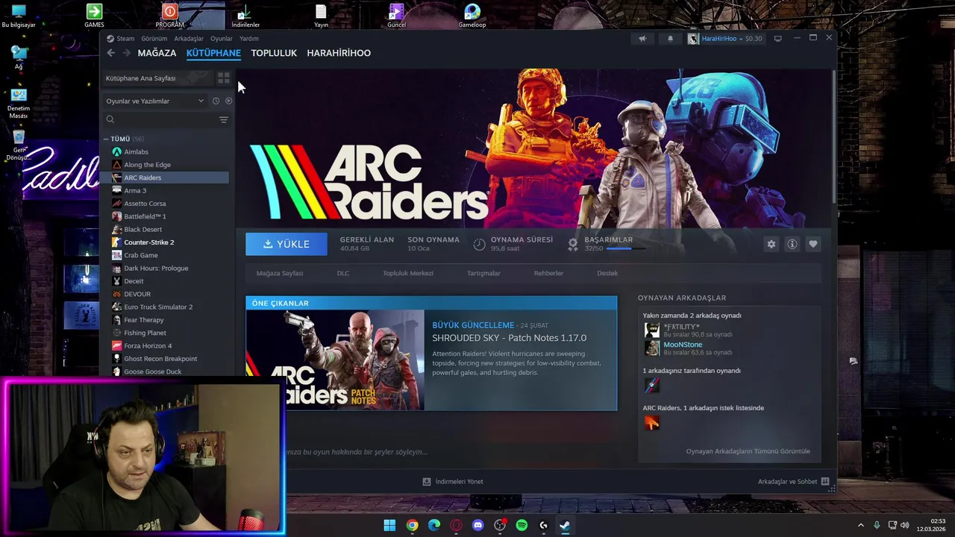The width and height of the screenshot is (955, 537).
Task: Open the DLC link
Action: point(343,273)
